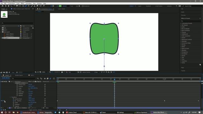The height and width of the screenshot is (114, 203).
Task: Click the current time indicator in timeline
Action: [115, 79]
